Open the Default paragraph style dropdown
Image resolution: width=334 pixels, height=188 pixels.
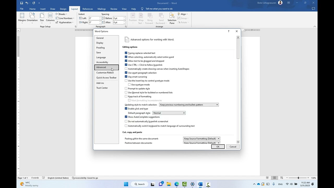(x=169, y=113)
